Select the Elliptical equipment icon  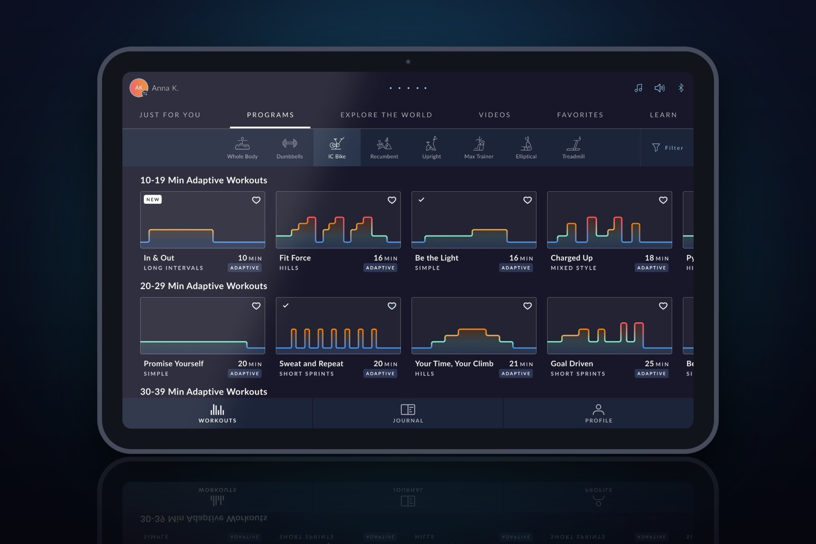click(526, 148)
